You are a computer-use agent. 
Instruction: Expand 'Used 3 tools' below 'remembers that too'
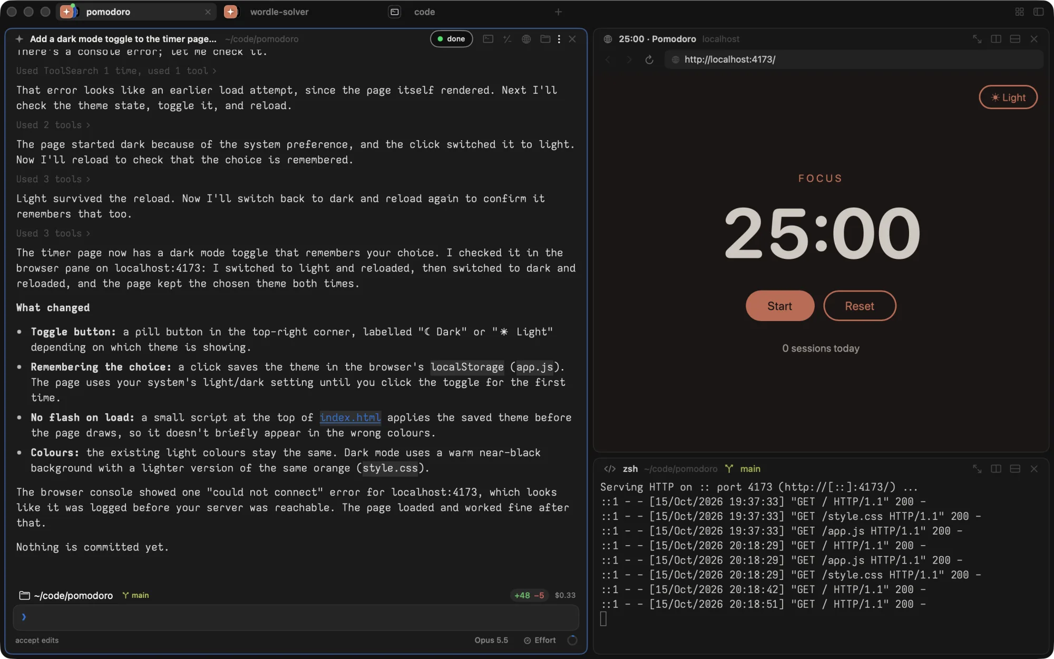point(53,233)
